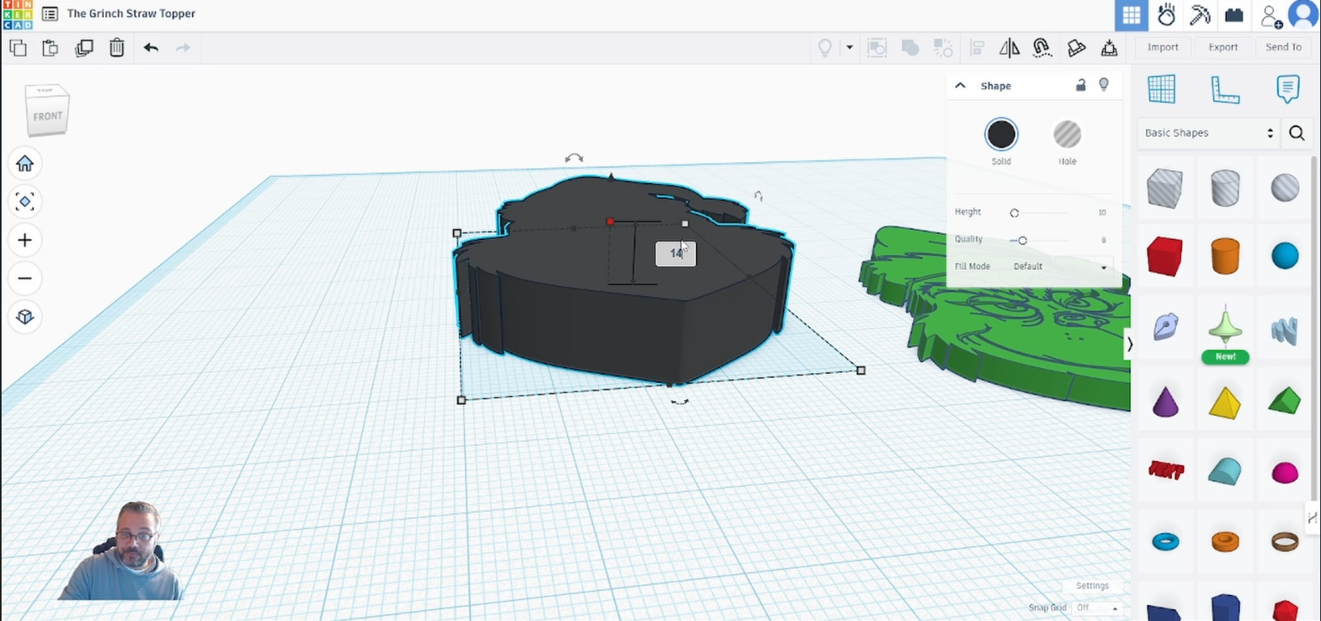Image resolution: width=1321 pixels, height=621 pixels.
Task: Open the Ruler tool
Action: point(1224,89)
